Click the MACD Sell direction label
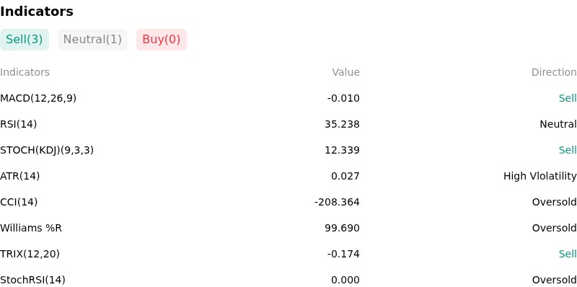 coord(568,98)
